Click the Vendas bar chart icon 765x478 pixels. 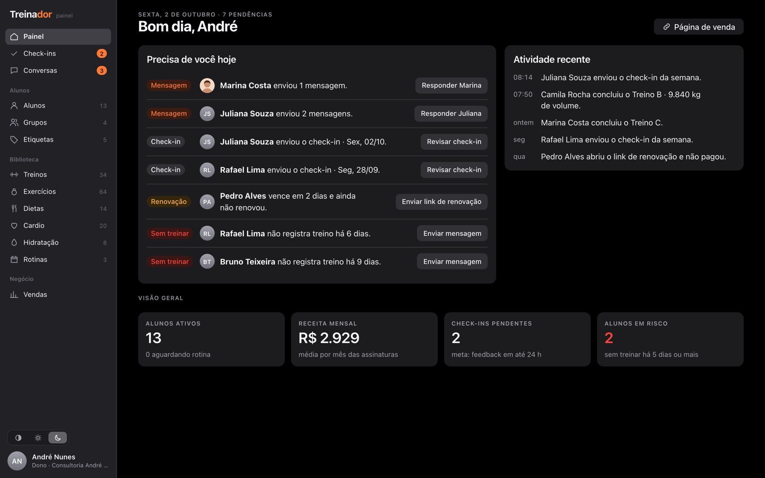tap(14, 294)
